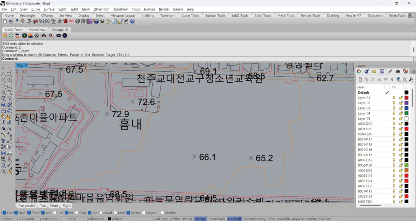416x221 pixels.
Task: Click the BOM toolbar icon
Action: [84, 21]
